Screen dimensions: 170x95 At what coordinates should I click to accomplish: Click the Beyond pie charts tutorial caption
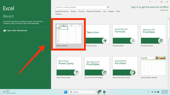121,77
